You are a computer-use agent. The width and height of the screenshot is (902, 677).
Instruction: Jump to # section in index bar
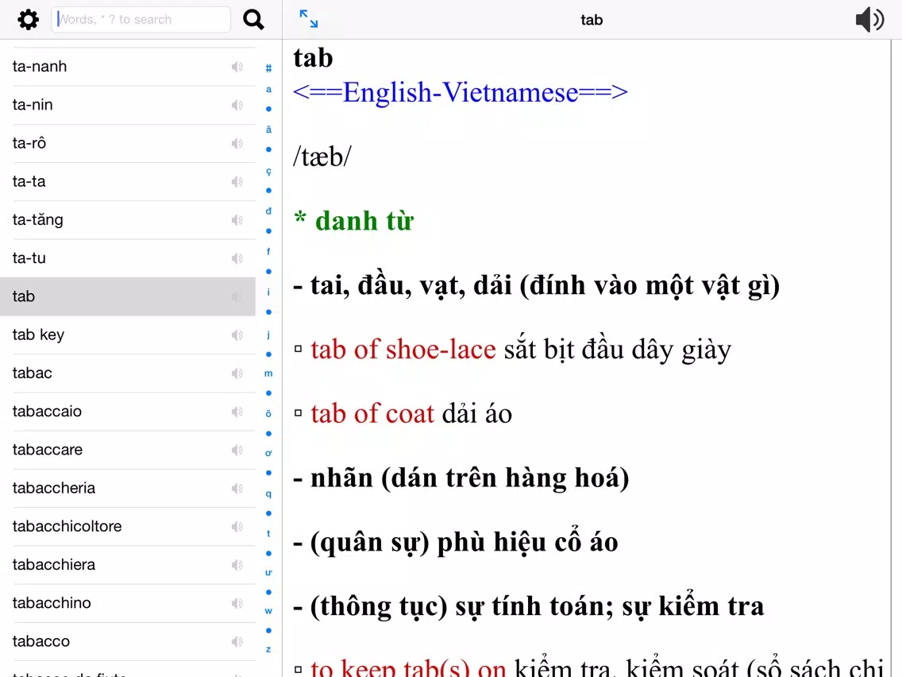click(x=268, y=68)
